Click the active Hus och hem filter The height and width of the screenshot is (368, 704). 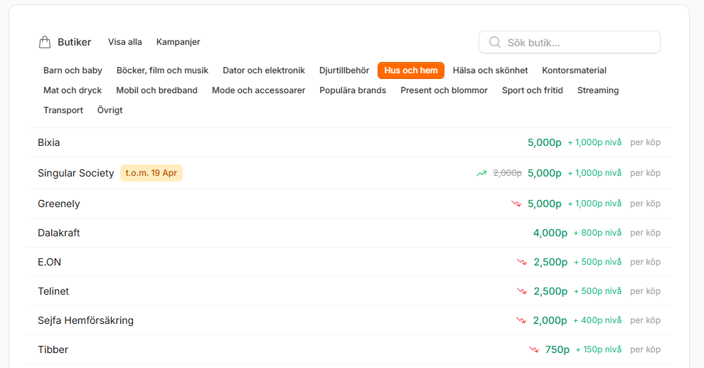click(411, 70)
